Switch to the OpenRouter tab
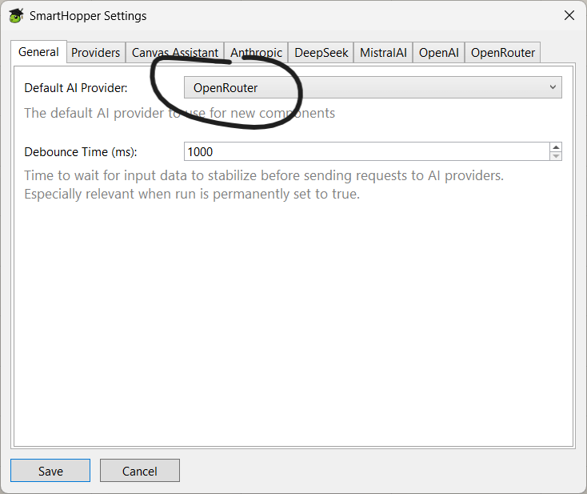Image resolution: width=587 pixels, height=494 pixels. pos(503,53)
